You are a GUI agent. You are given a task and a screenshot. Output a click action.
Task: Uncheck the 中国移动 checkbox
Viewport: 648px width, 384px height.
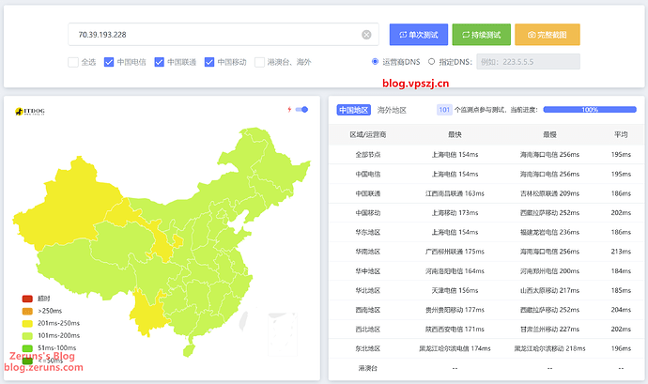pyautogui.click(x=209, y=62)
